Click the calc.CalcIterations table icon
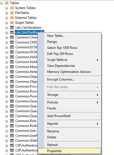Image resolution: width=114 pixels, height=155 pixels. [12, 28]
